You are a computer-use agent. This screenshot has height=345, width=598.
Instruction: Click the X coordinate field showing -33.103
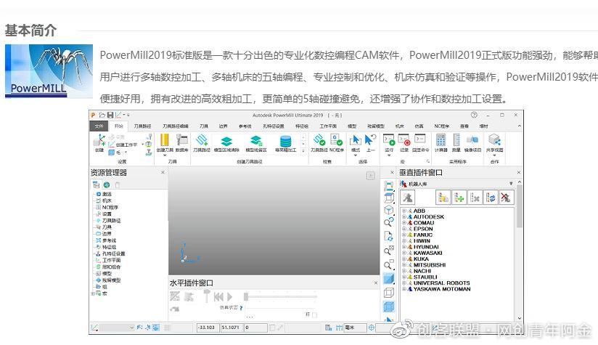[208, 328]
